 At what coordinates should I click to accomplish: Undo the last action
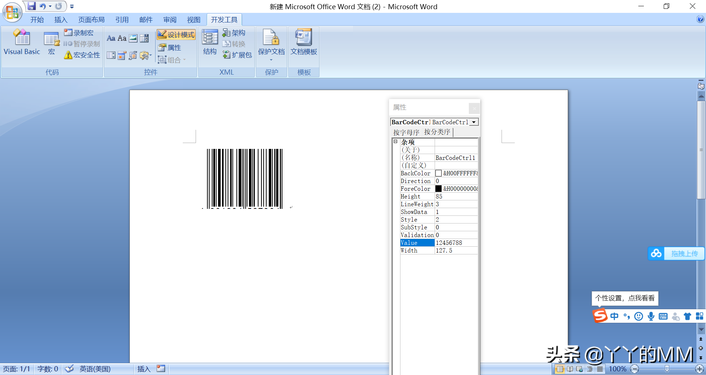coord(43,6)
